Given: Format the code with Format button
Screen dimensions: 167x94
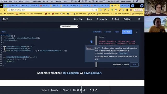Looking at the screenshot, I should click(108, 32).
